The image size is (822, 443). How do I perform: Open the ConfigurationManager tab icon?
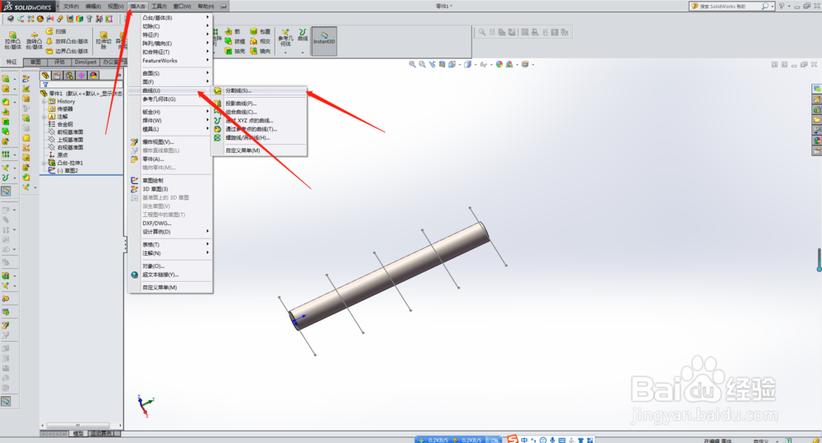70,76
